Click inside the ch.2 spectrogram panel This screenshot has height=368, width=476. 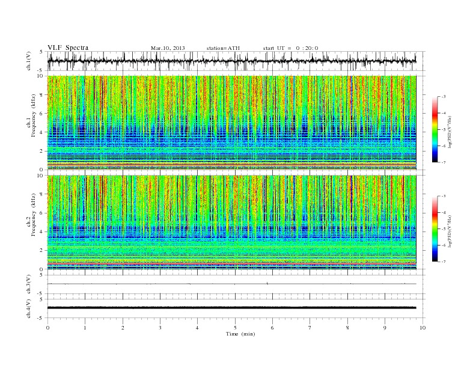(x=232, y=222)
